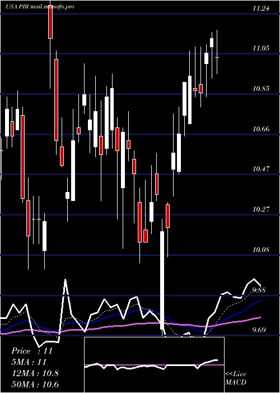
Task: Select the 10.47 price axis label
Action: coord(261,168)
